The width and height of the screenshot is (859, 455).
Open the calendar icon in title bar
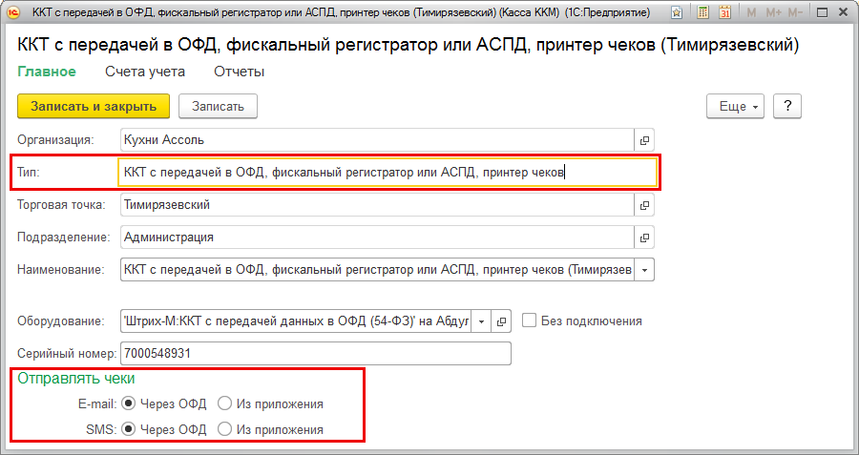[x=724, y=12]
